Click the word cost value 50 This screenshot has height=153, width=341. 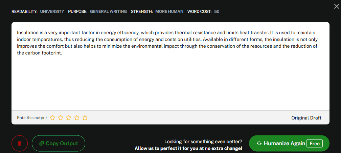(x=217, y=11)
